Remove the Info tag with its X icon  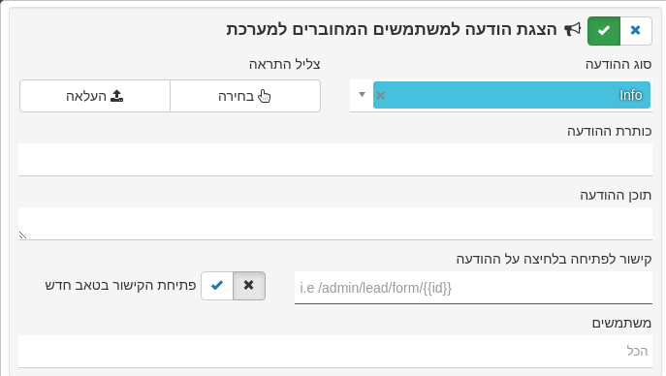pyautogui.click(x=381, y=95)
